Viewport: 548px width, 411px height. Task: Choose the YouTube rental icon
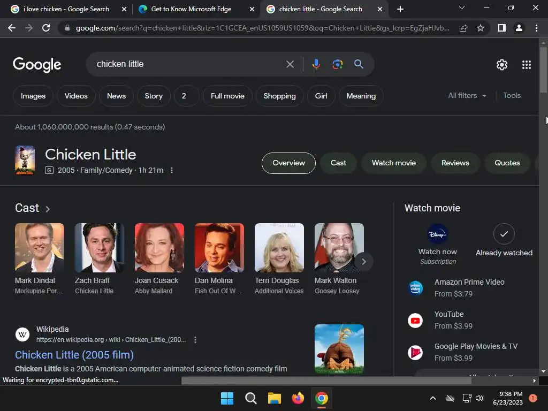pos(415,321)
